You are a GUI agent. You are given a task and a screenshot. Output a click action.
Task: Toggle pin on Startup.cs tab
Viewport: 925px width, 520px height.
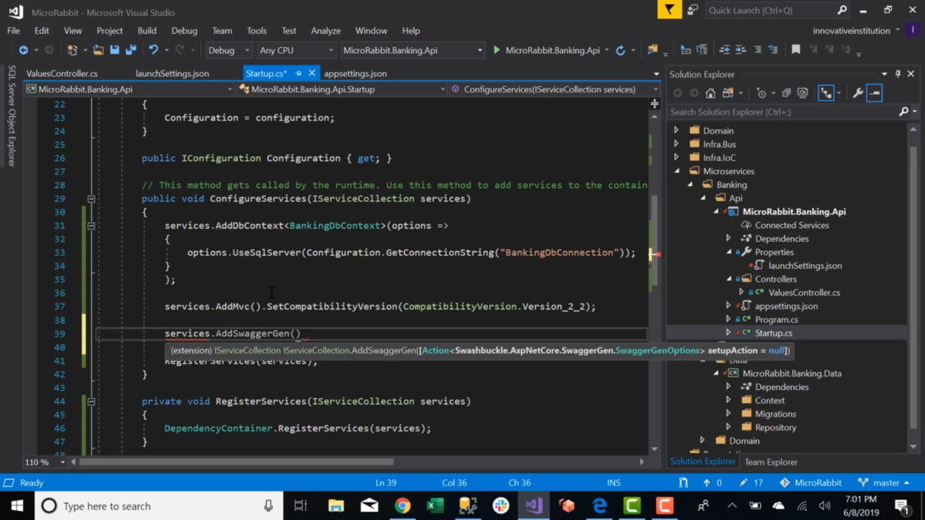coord(298,73)
